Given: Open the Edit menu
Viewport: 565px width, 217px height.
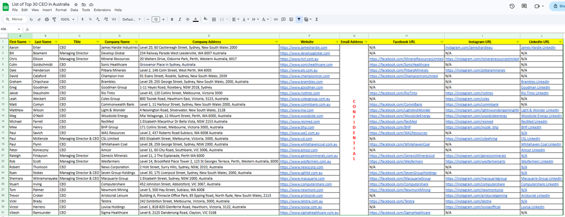Looking at the screenshot, I should point(24,10).
